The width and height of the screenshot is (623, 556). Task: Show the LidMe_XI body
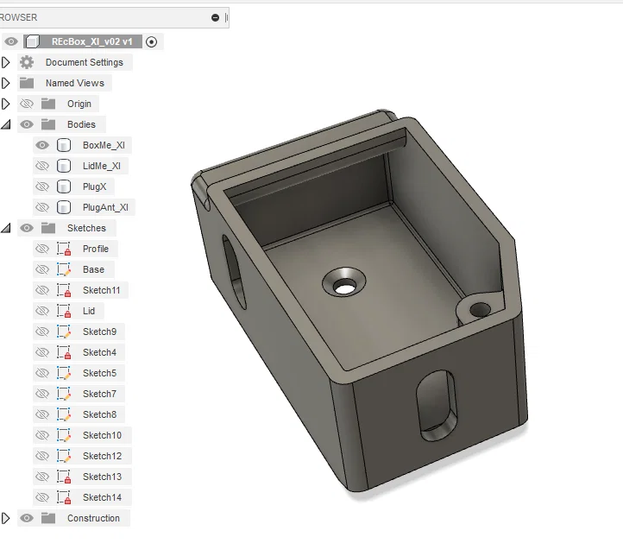[x=42, y=166]
